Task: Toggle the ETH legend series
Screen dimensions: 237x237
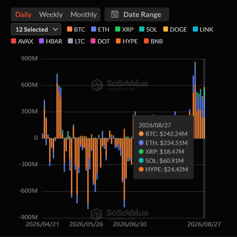Action: (x=100, y=29)
